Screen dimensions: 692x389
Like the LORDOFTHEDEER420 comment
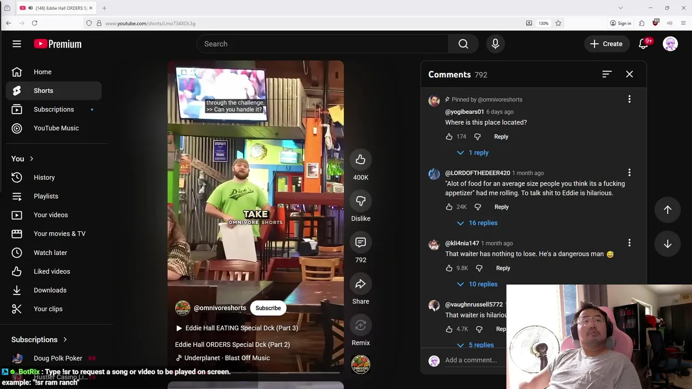(449, 207)
